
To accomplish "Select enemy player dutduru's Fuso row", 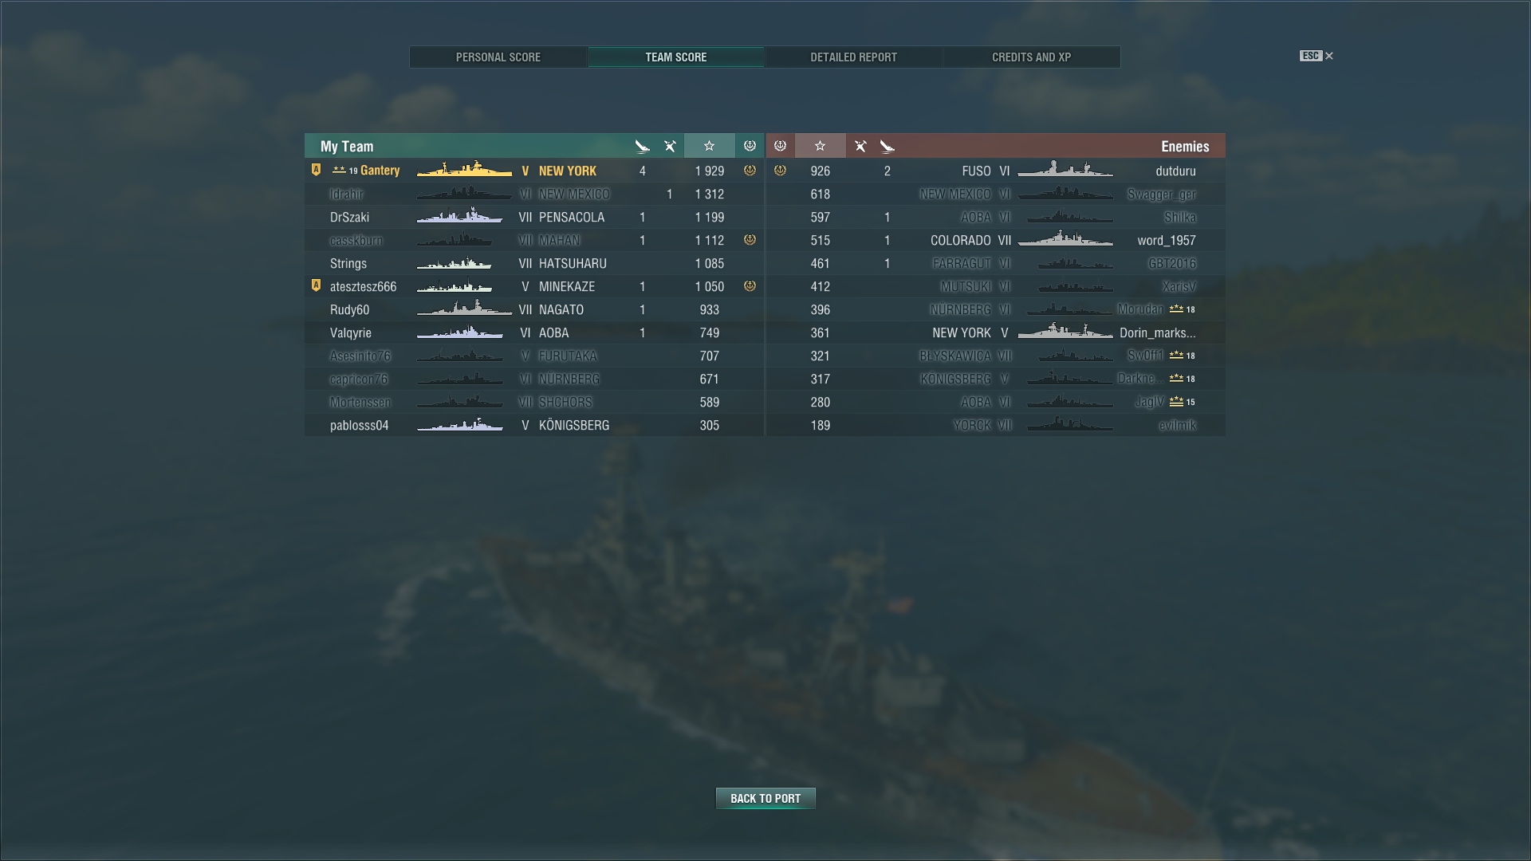I will click(996, 171).
